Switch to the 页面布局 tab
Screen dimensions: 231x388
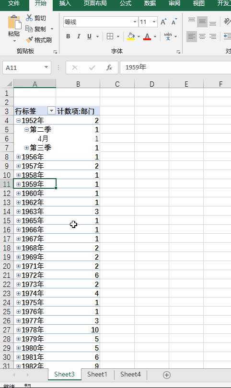[x=95, y=3]
